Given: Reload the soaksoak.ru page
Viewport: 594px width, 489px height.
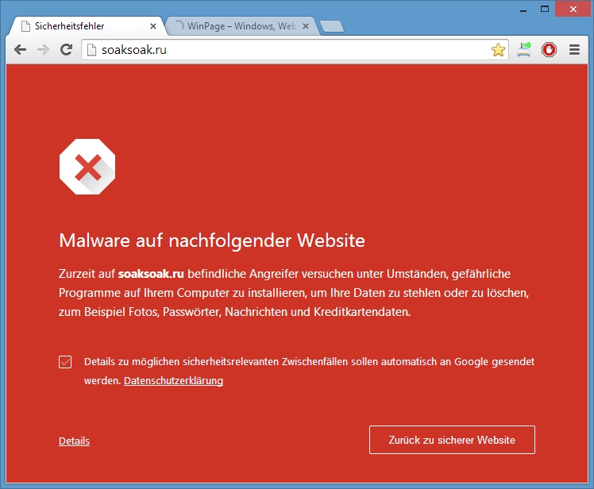Looking at the screenshot, I should point(67,50).
